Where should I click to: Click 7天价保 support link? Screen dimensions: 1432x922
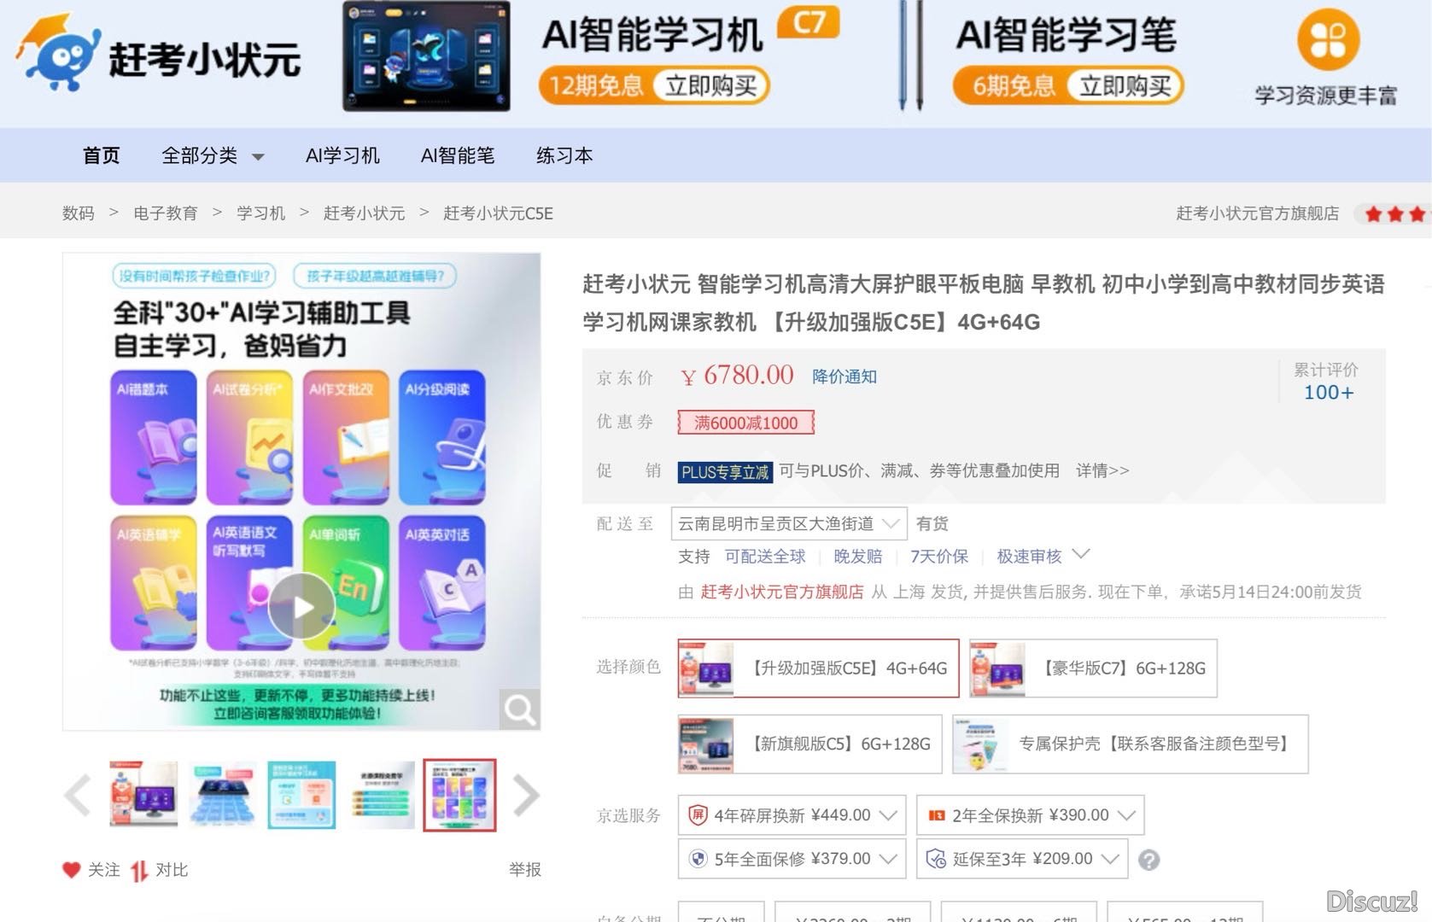pos(939,557)
